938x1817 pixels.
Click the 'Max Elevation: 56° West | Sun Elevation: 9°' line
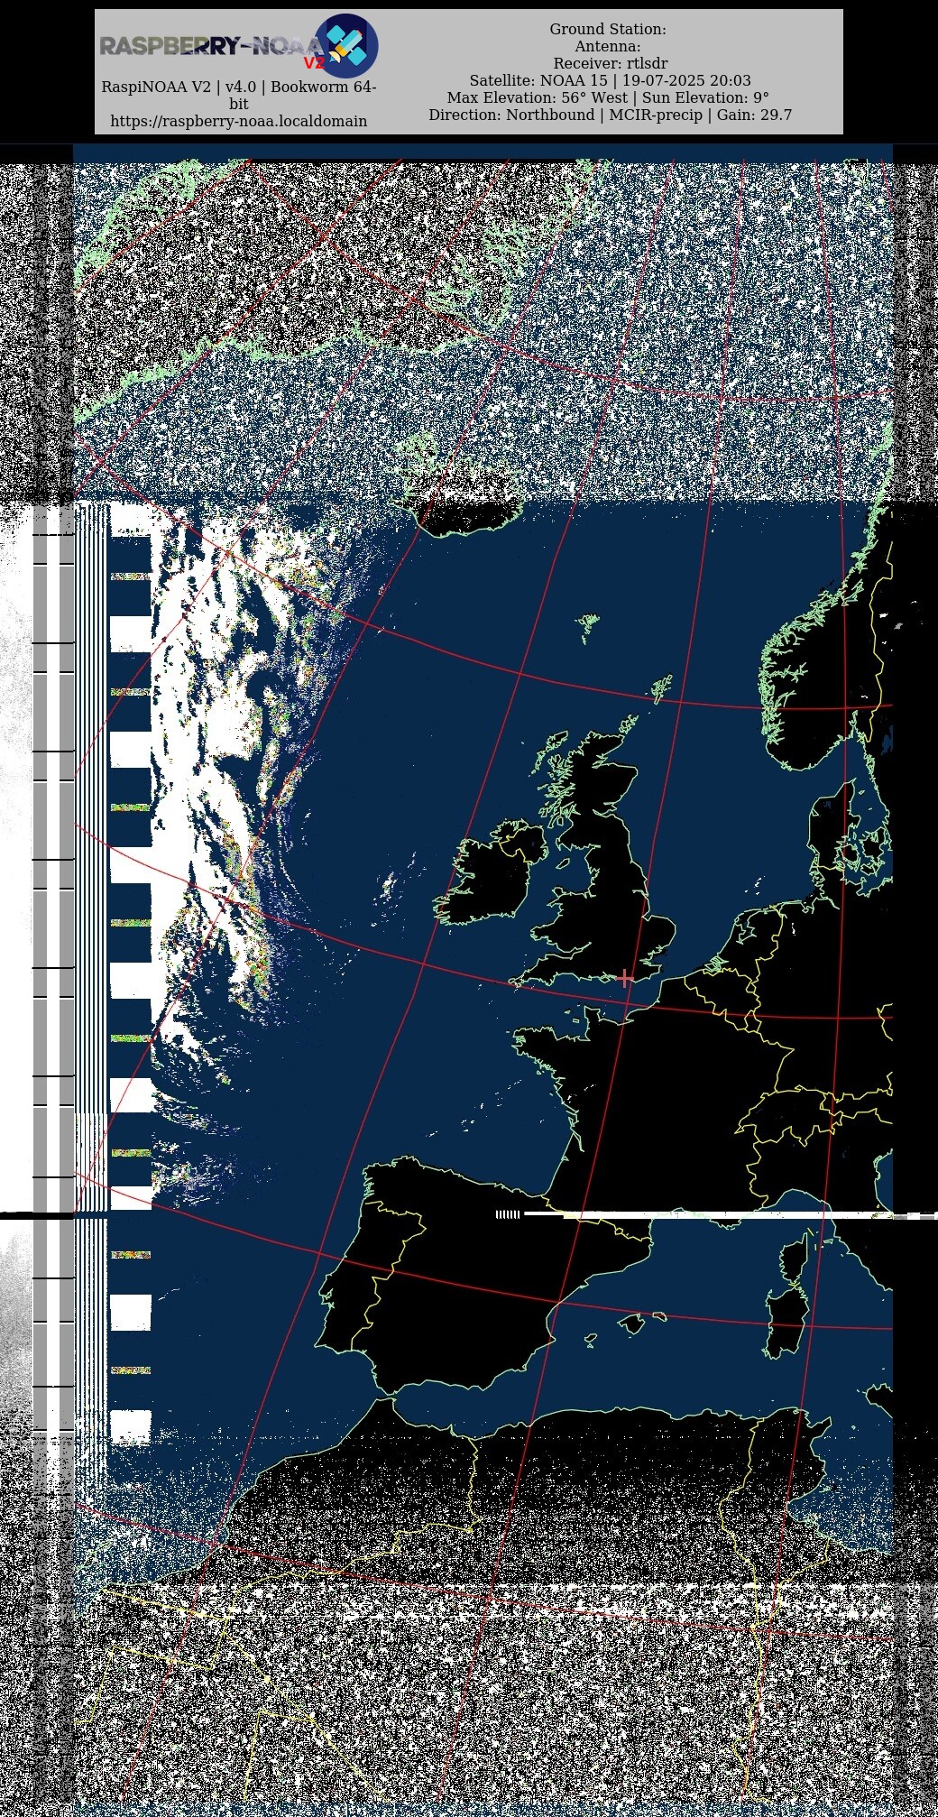pyautogui.click(x=609, y=98)
